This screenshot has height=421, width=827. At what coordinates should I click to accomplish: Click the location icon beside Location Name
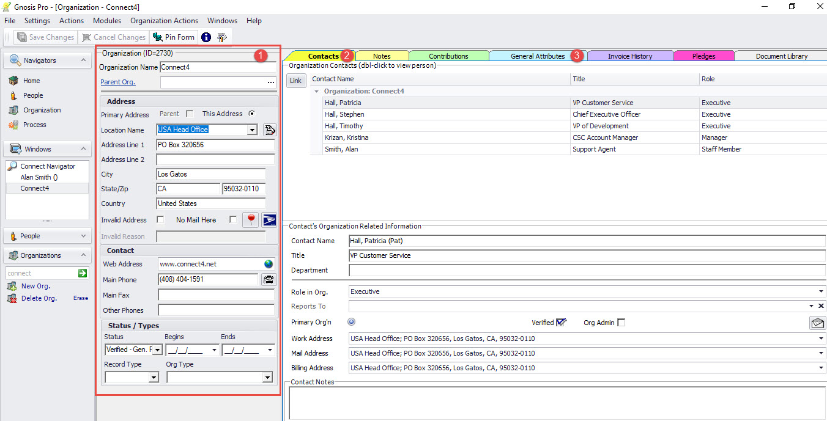tap(270, 130)
